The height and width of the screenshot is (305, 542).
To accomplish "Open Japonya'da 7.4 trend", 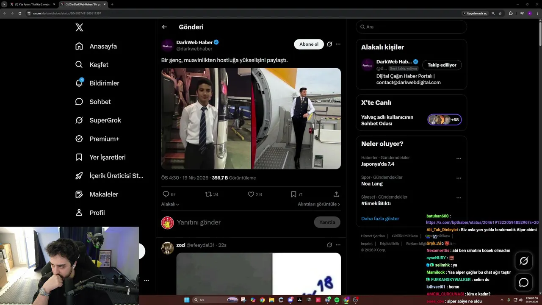I will (x=378, y=164).
